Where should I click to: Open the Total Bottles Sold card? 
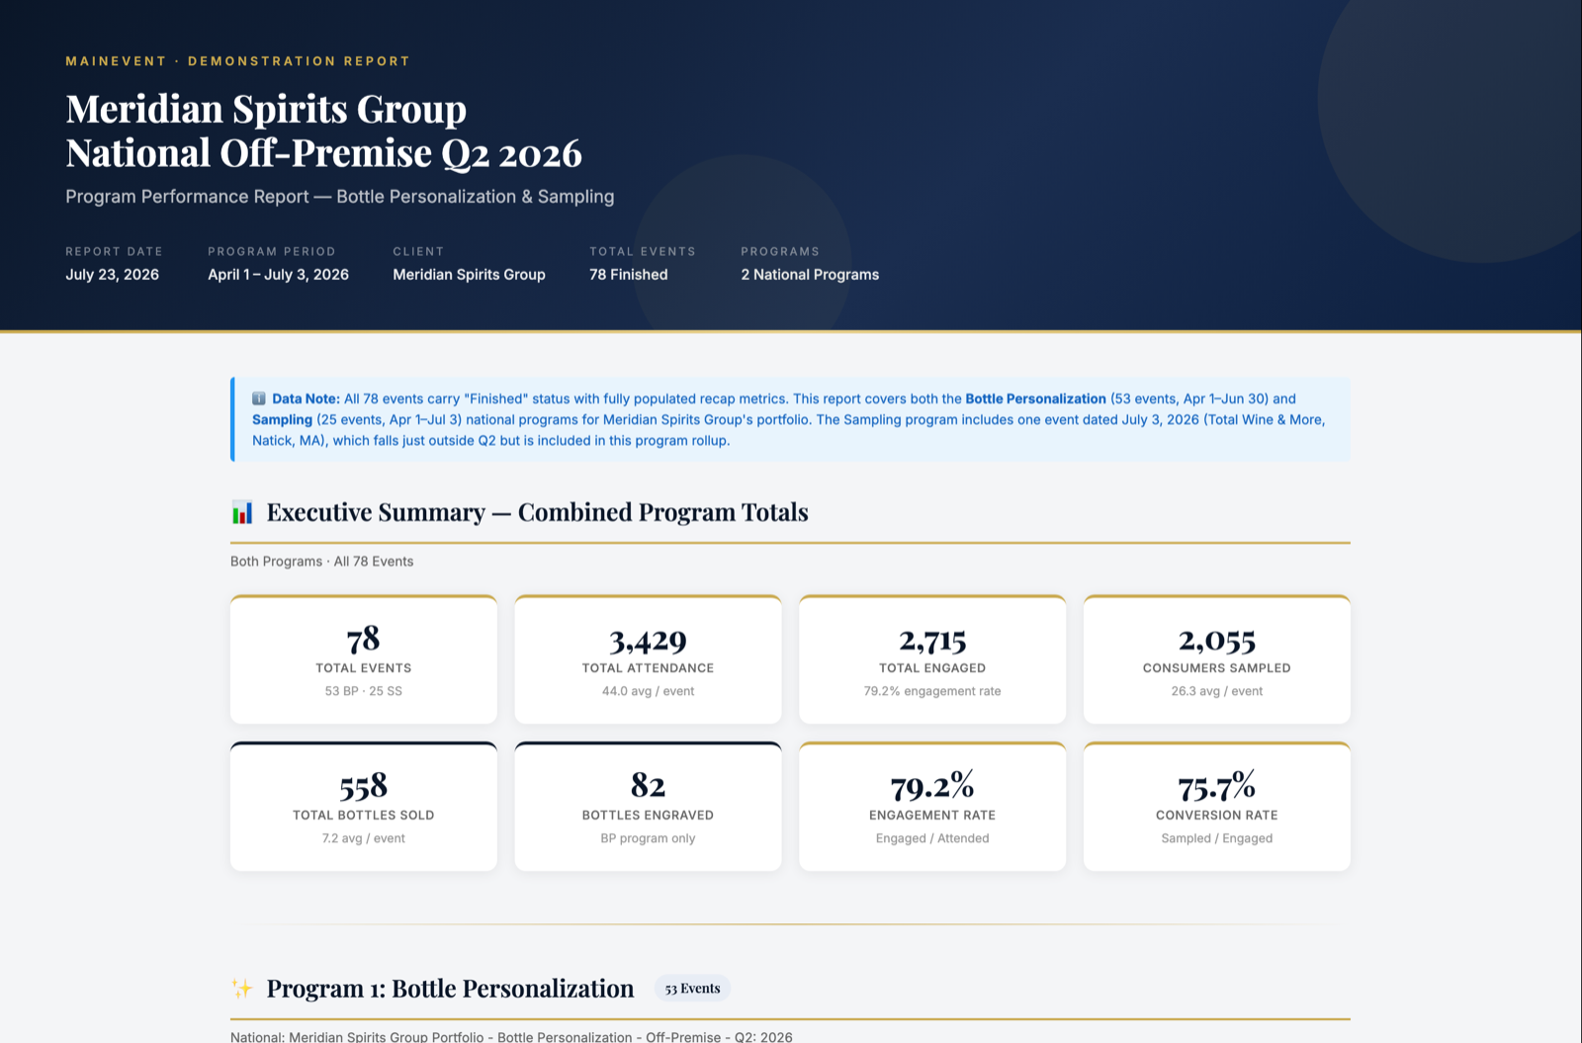(x=364, y=807)
